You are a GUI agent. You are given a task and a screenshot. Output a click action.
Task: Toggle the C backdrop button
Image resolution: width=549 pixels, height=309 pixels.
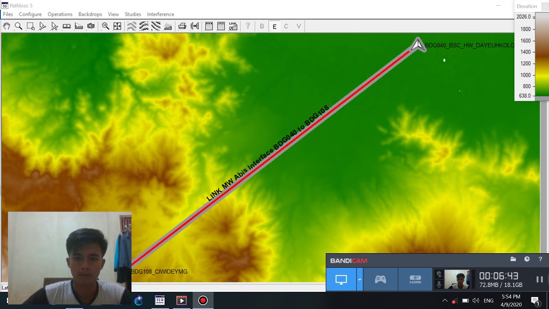[x=286, y=26]
